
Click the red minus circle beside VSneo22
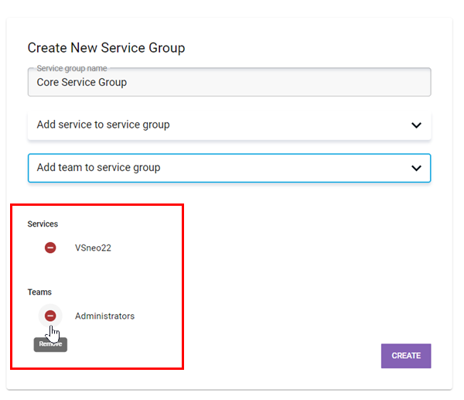pos(50,248)
